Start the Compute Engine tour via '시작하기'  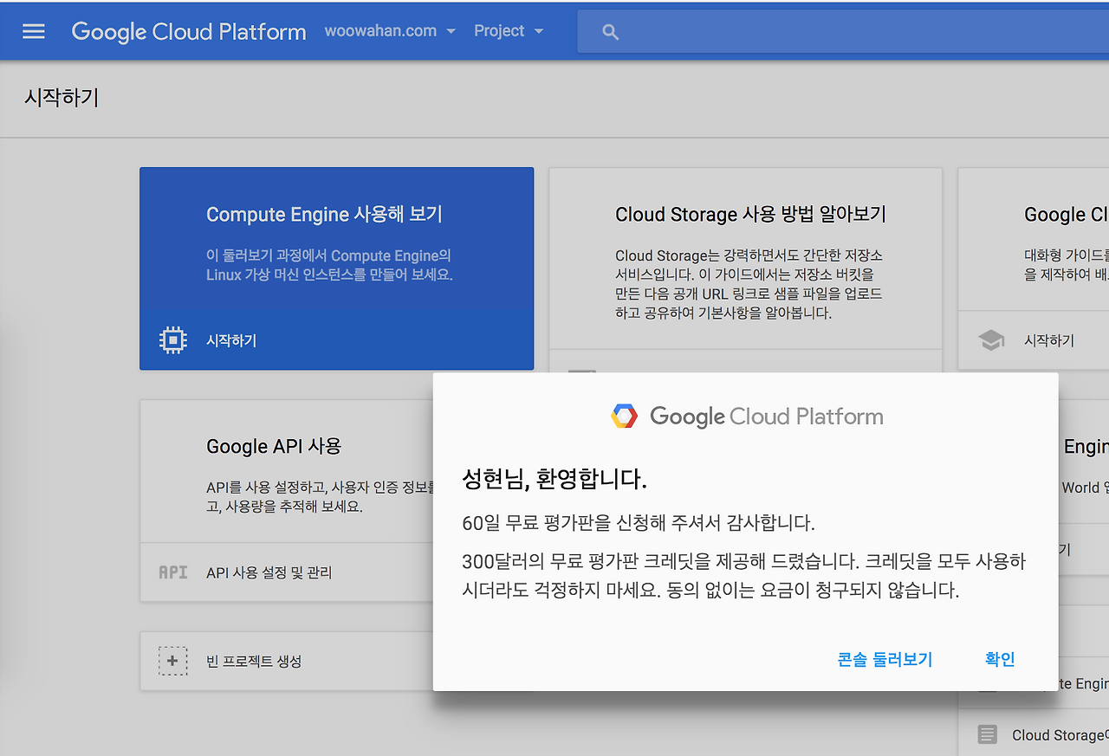click(x=231, y=339)
